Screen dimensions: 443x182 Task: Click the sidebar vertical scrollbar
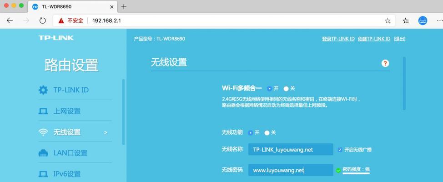pos(123,112)
